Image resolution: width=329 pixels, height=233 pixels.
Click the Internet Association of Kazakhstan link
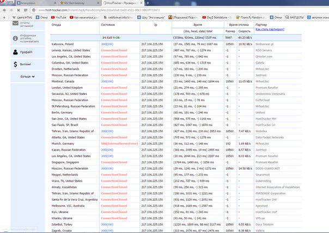[278, 187]
